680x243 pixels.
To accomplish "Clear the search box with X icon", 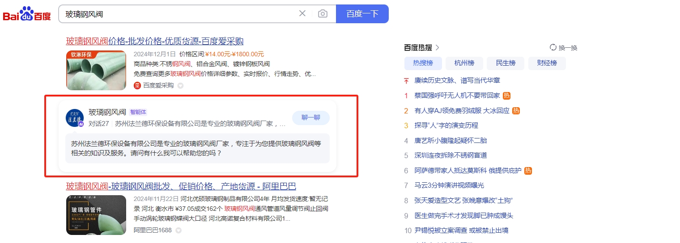I will pyautogui.click(x=302, y=13).
